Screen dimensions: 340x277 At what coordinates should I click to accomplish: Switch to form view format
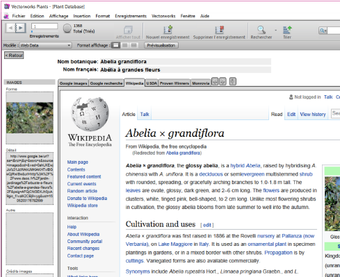115,45
